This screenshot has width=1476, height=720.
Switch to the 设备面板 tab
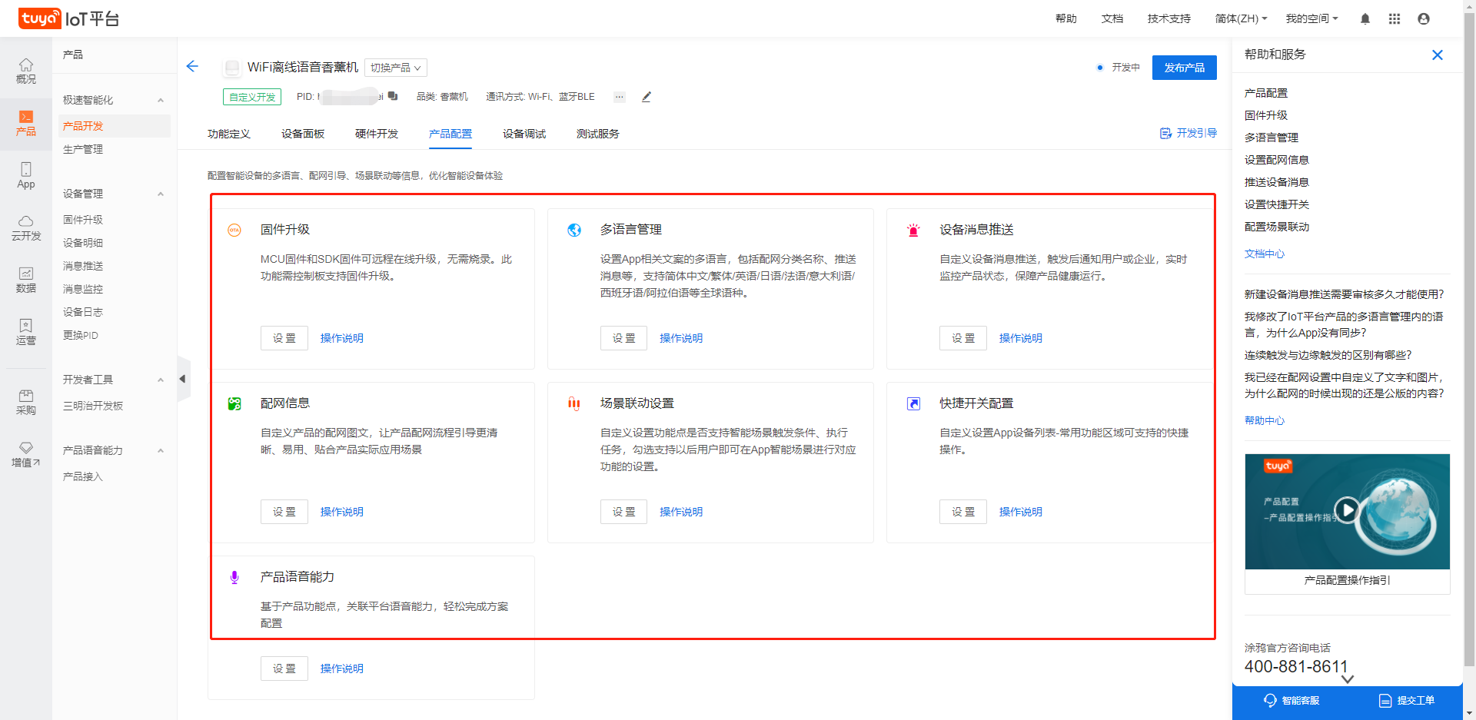pos(303,134)
